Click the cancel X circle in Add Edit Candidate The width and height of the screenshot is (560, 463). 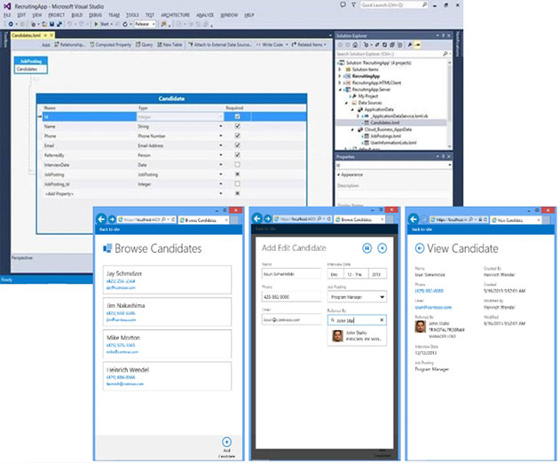coord(383,248)
